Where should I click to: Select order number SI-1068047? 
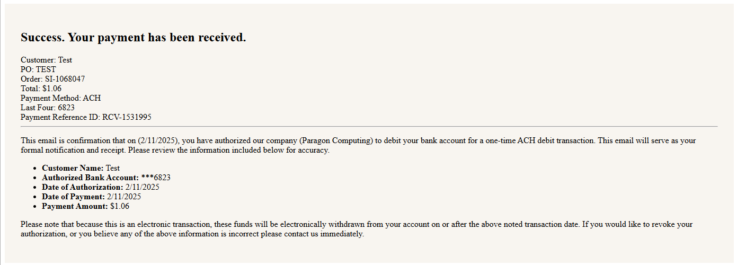(x=65, y=79)
